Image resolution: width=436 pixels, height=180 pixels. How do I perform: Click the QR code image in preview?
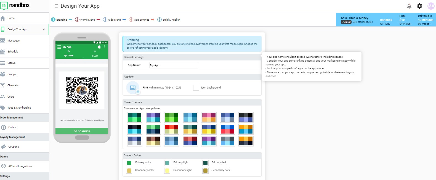(82, 90)
